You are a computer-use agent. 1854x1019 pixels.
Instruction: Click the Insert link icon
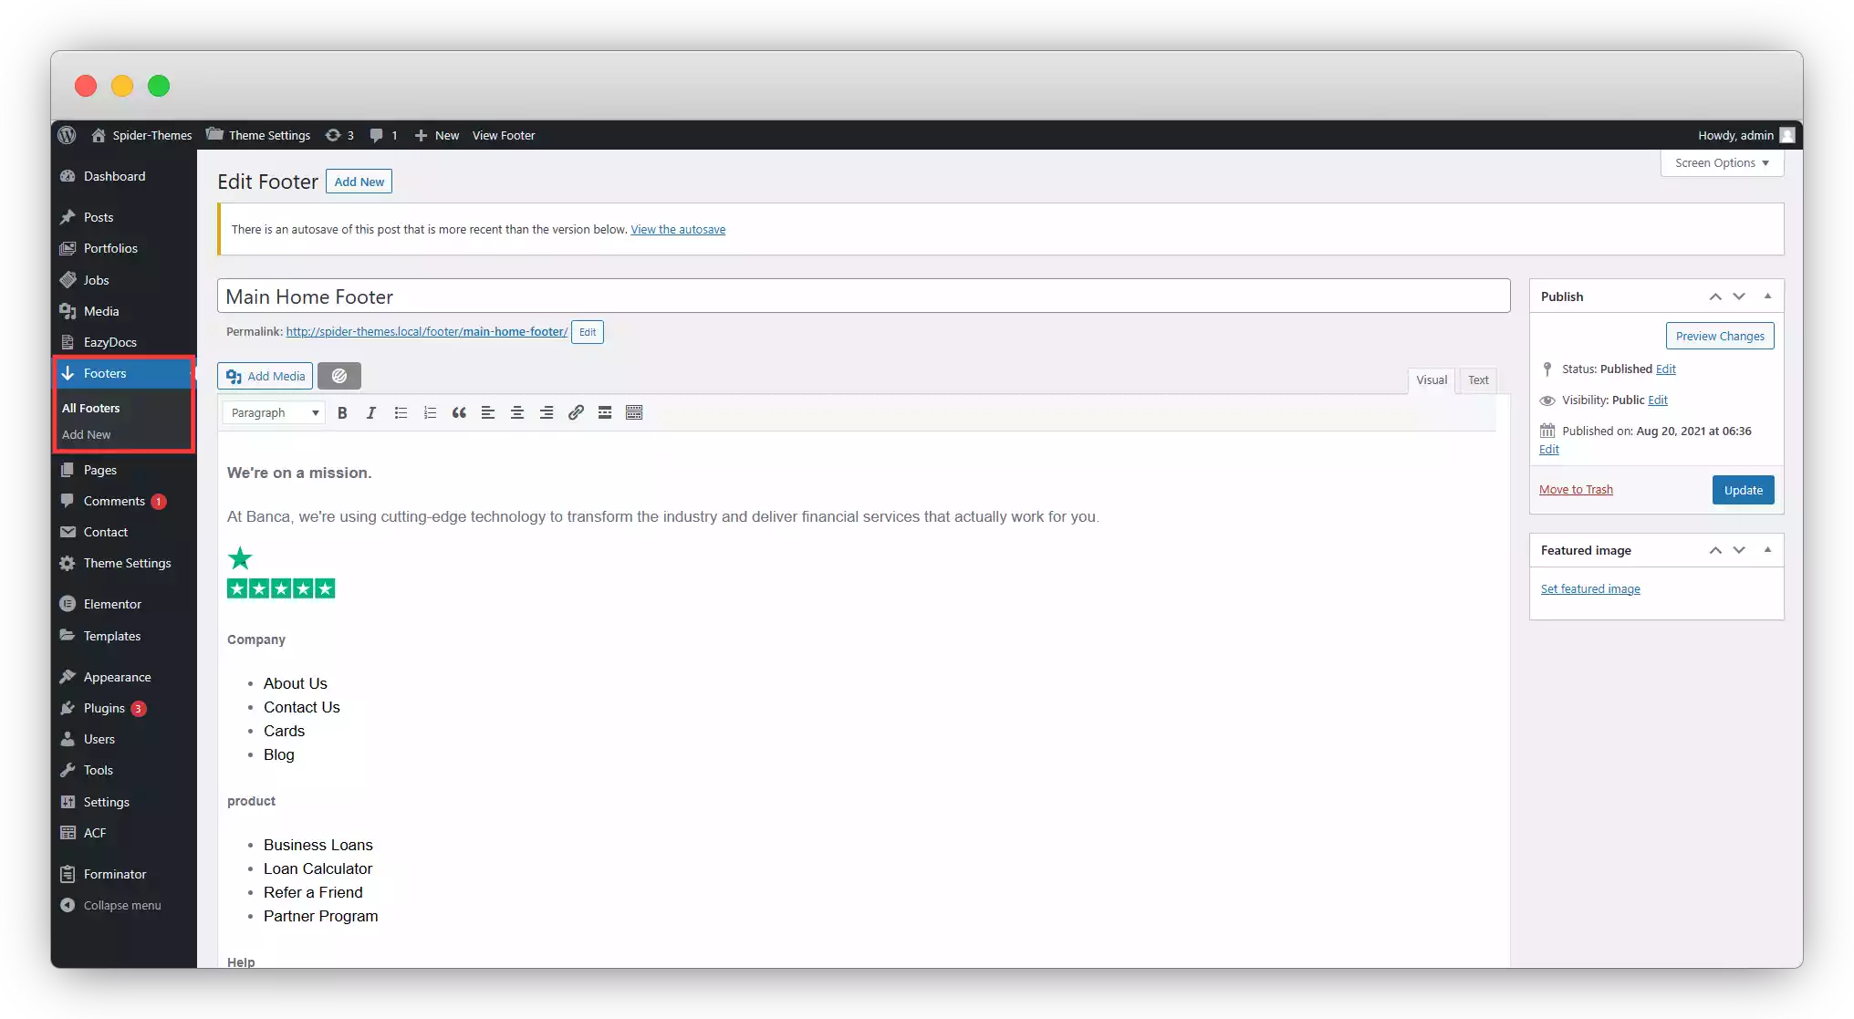(576, 413)
